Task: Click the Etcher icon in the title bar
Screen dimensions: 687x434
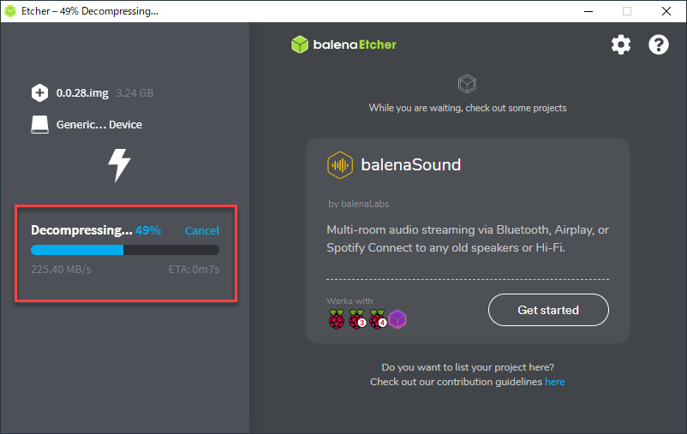Action: click(x=10, y=11)
